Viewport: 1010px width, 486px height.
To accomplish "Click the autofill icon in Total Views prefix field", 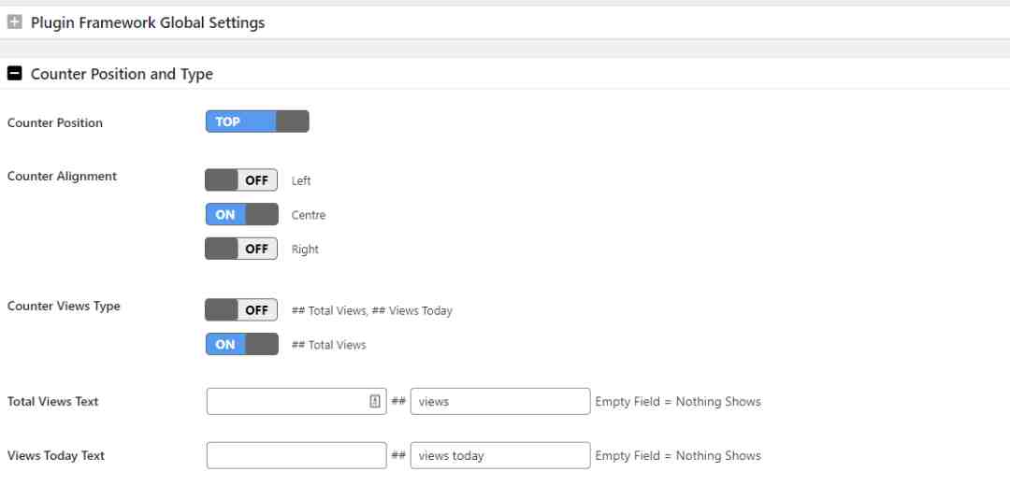I will tap(375, 401).
